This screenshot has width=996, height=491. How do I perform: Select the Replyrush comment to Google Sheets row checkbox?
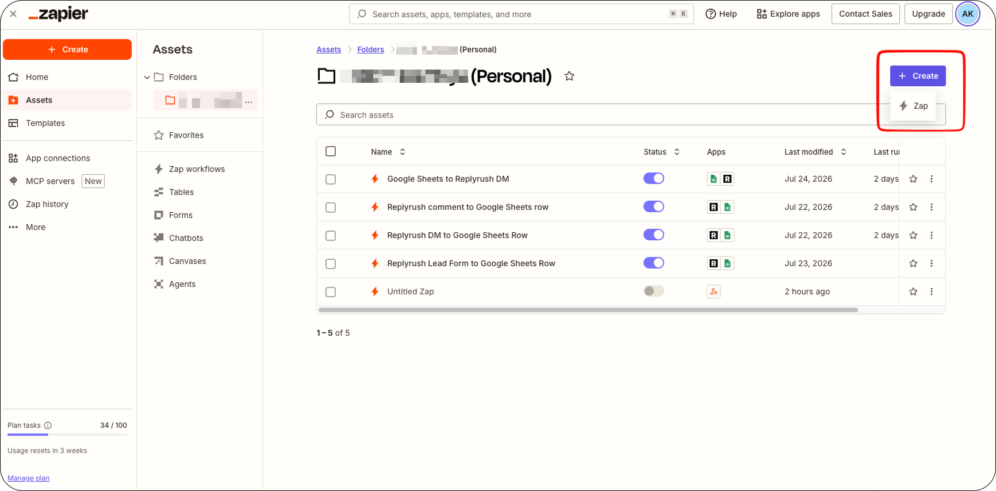click(331, 208)
